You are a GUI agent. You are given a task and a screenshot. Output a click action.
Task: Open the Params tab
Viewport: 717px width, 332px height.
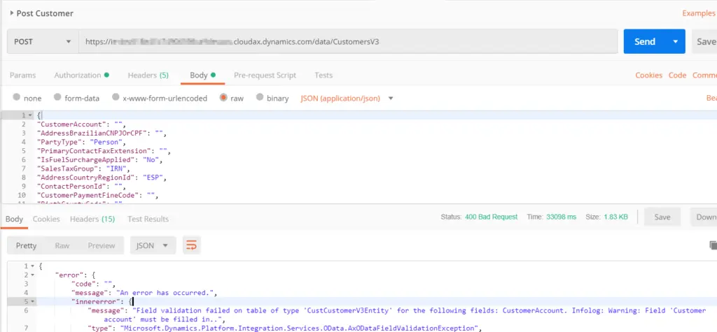pos(23,75)
